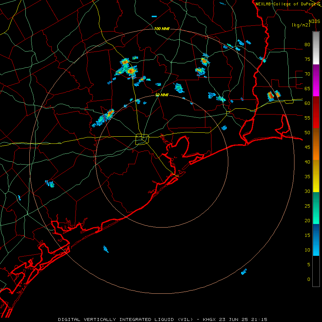The image size is (322, 322).
Task: Click the 50 NMI range ring label
Action: tap(162, 95)
